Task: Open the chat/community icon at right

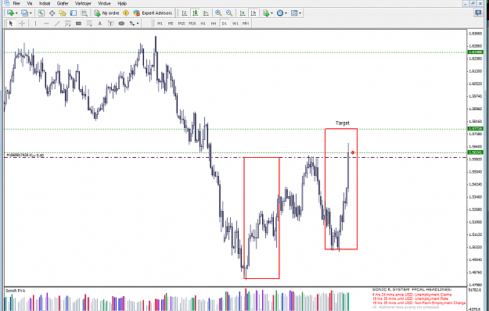Action: point(478,13)
